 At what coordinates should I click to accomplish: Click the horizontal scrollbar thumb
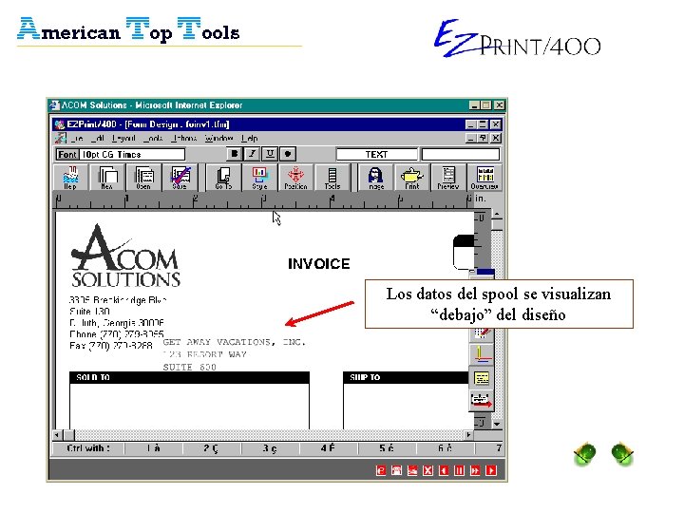click(x=69, y=435)
